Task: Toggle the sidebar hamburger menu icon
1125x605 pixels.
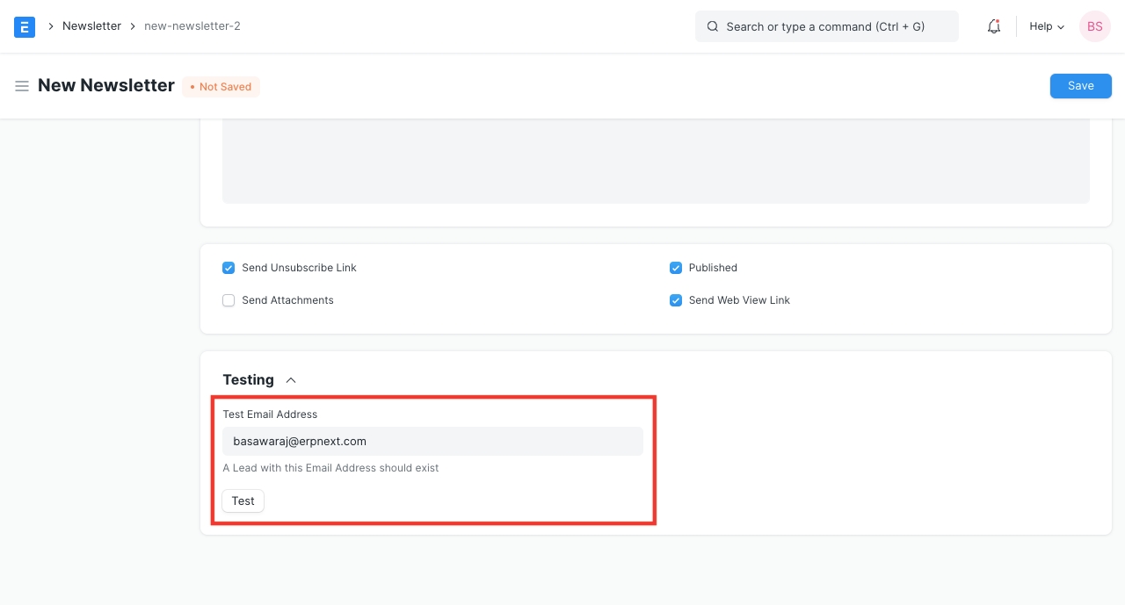Action: [22, 86]
